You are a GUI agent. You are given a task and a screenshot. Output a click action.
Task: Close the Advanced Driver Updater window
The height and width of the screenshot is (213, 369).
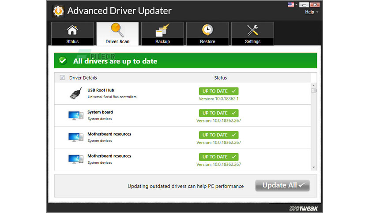[x=315, y=4]
